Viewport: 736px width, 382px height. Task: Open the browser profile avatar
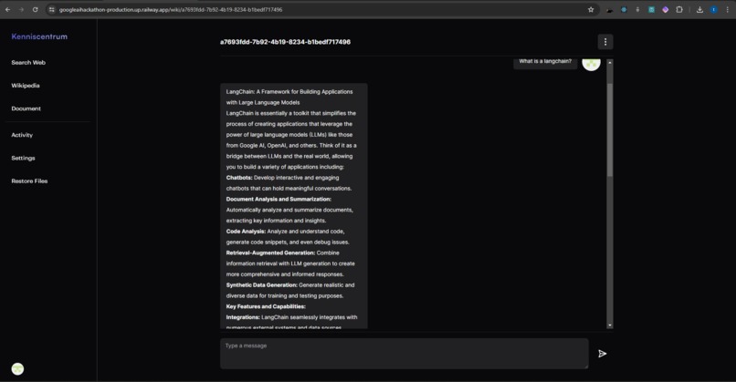pos(713,9)
